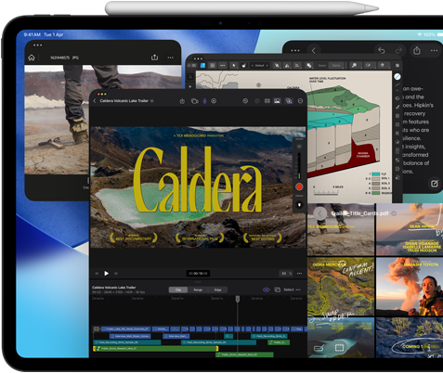Open the Same dropdown in the design app toolbar
Screen dimensions: 443x373
pos(336,66)
